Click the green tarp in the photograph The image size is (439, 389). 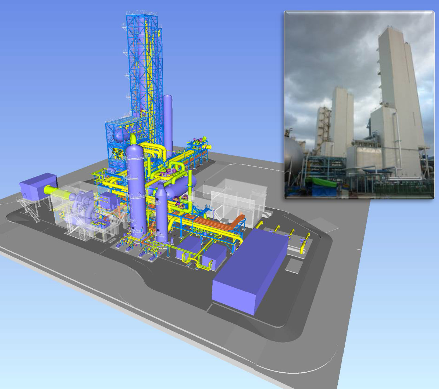[x=323, y=183]
